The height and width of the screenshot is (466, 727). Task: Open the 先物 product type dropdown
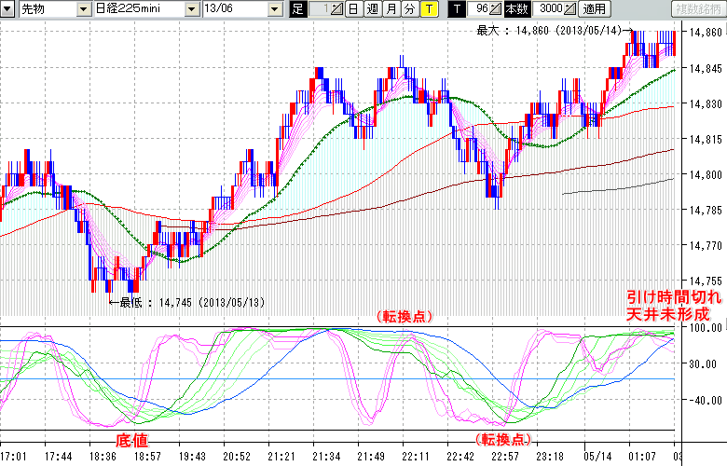pos(85,9)
